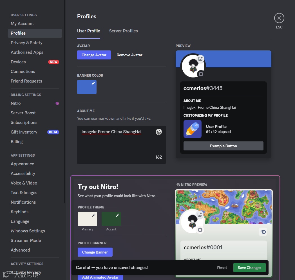The height and width of the screenshot is (280, 295).
Task: Click the Example Button in preview
Action: [x=223, y=146]
